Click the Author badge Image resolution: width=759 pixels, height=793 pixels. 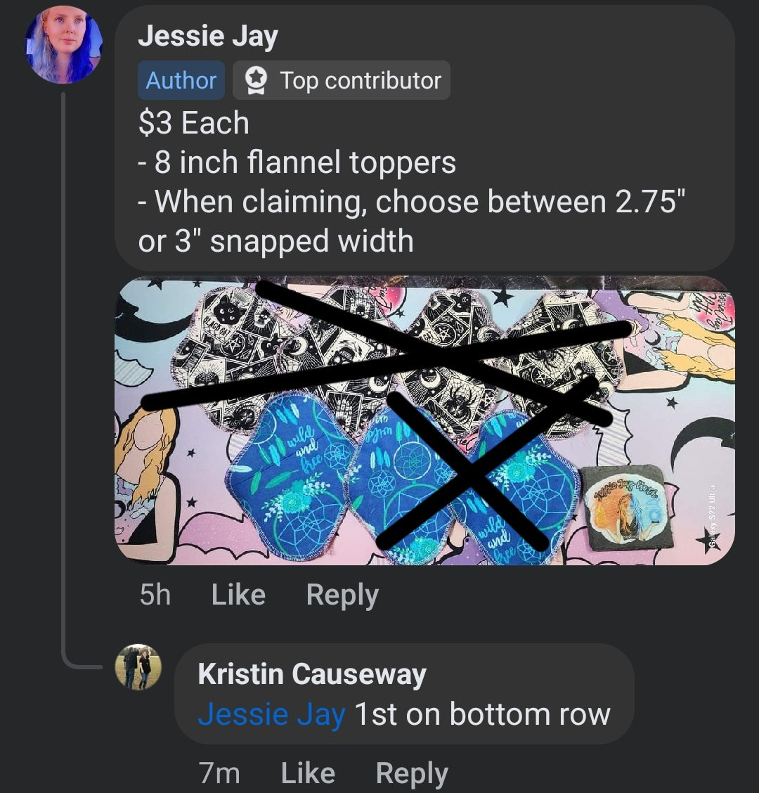tap(181, 81)
